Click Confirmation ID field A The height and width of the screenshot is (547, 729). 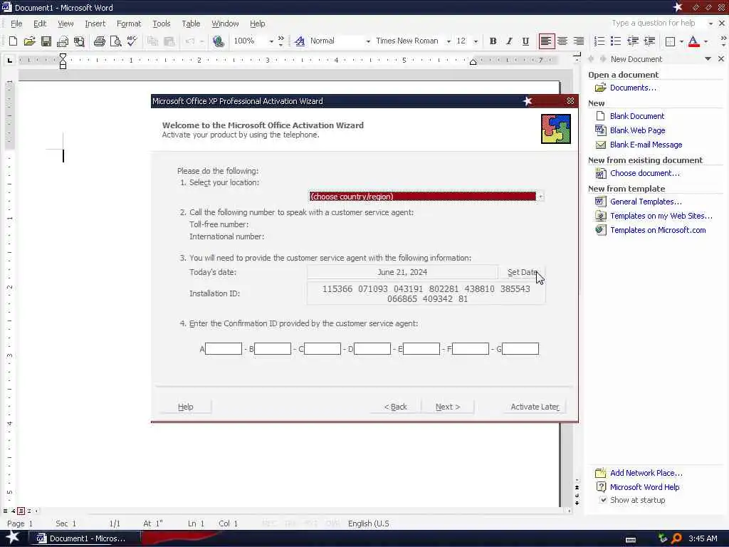tap(223, 349)
